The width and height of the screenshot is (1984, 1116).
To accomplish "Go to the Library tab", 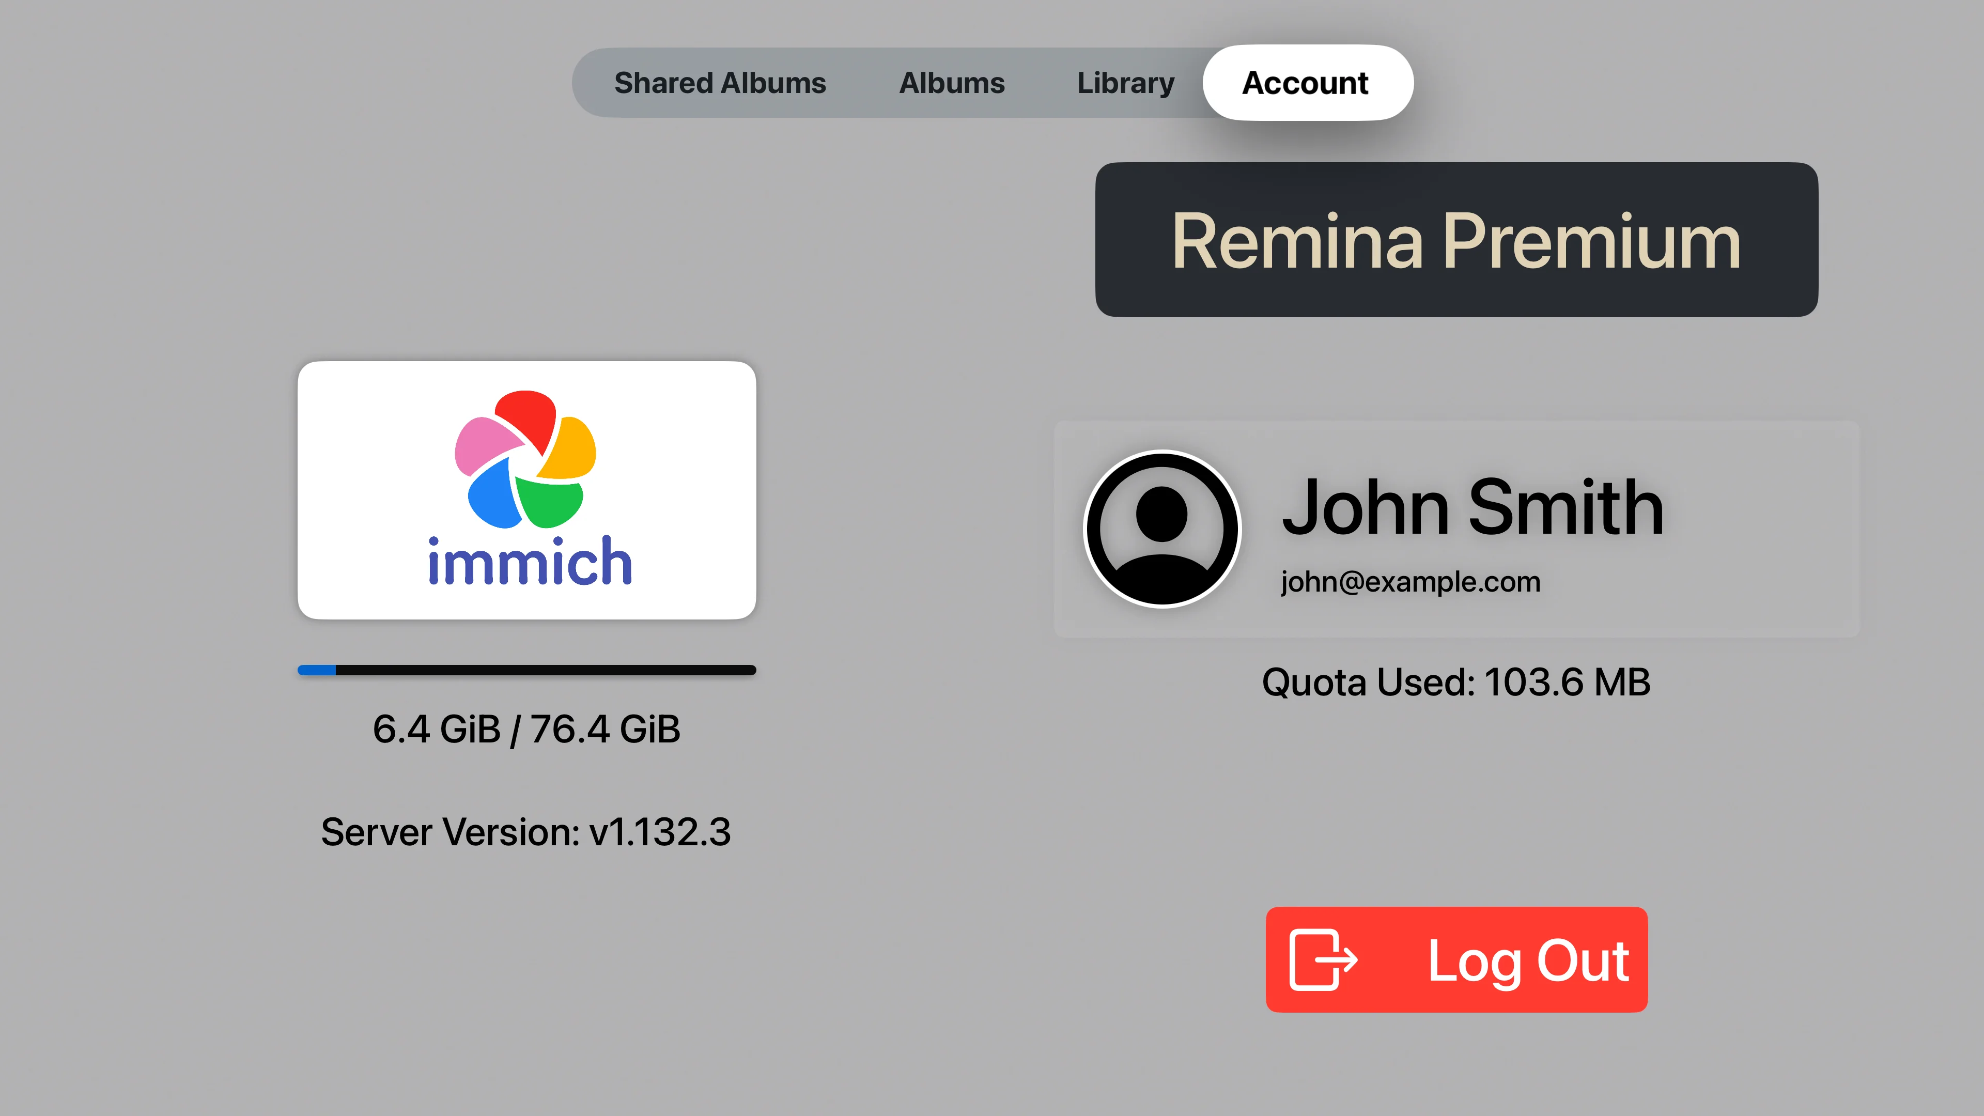I will click(x=1125, y=83).
